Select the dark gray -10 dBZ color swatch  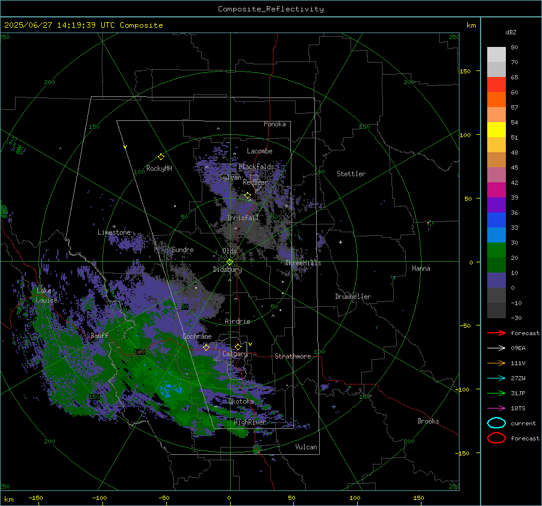[496, 310]
